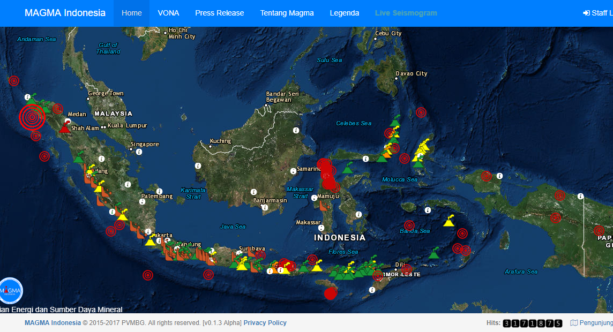613x332 pixels.
Task: Open the VONA menu item
Action: 168,13
